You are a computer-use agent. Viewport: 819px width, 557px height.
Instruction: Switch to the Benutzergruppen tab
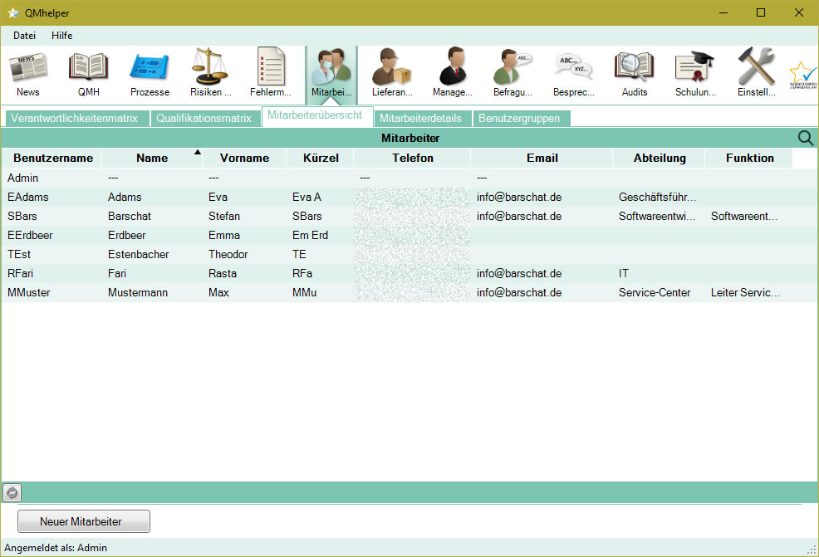coord(519,119)
